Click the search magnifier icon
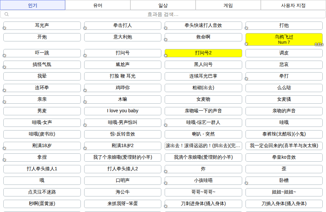 [7, 14]
